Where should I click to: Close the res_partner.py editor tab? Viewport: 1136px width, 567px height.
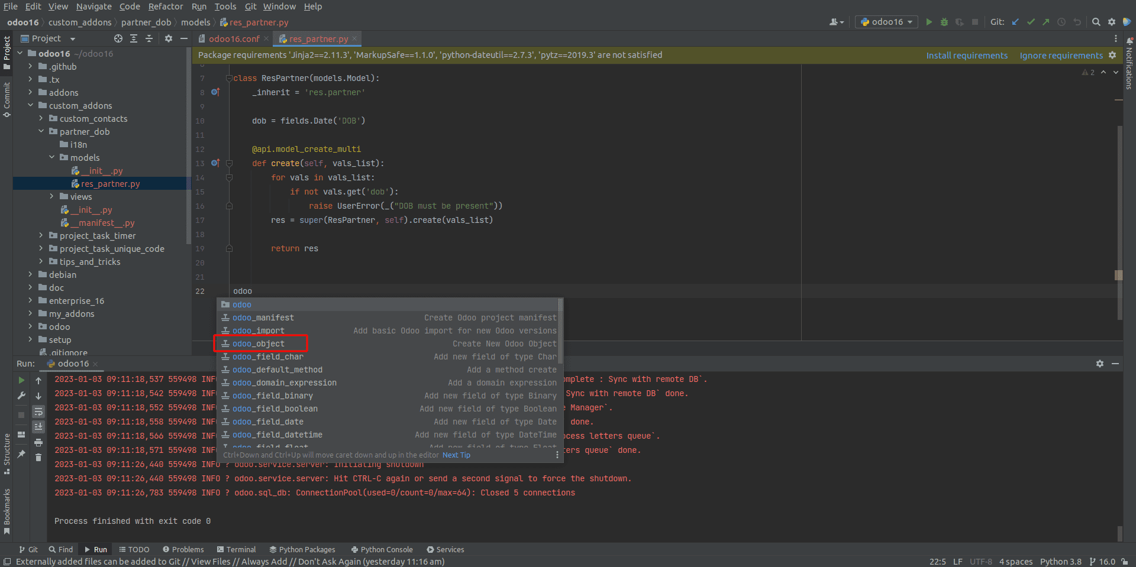tap(354, 38)
